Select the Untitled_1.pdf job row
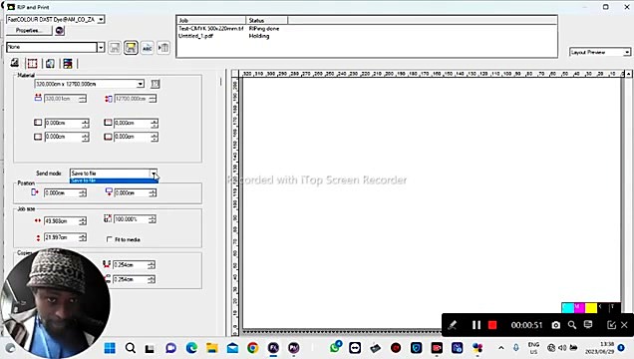The height and width of the screenshot is (359, 634). point(223,36)
